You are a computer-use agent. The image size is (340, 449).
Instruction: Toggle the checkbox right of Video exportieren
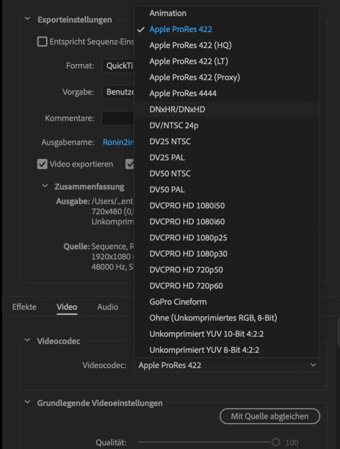point(130,164)
